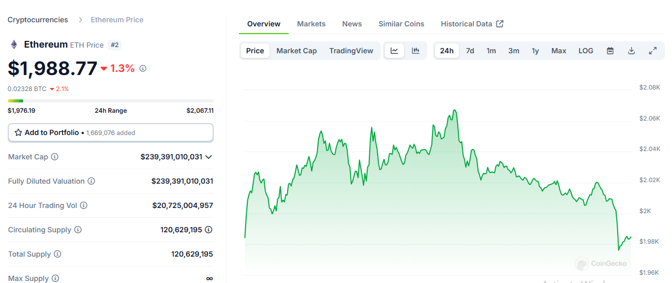Open the Markets tab
This screenshot has width=672, height=283.
click(311, 24)
